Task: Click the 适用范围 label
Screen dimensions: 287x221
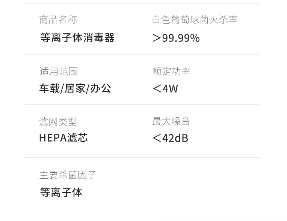Action: coord(59,71)
